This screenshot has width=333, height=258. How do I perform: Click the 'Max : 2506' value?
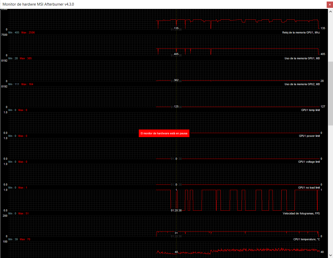[28, 32]
